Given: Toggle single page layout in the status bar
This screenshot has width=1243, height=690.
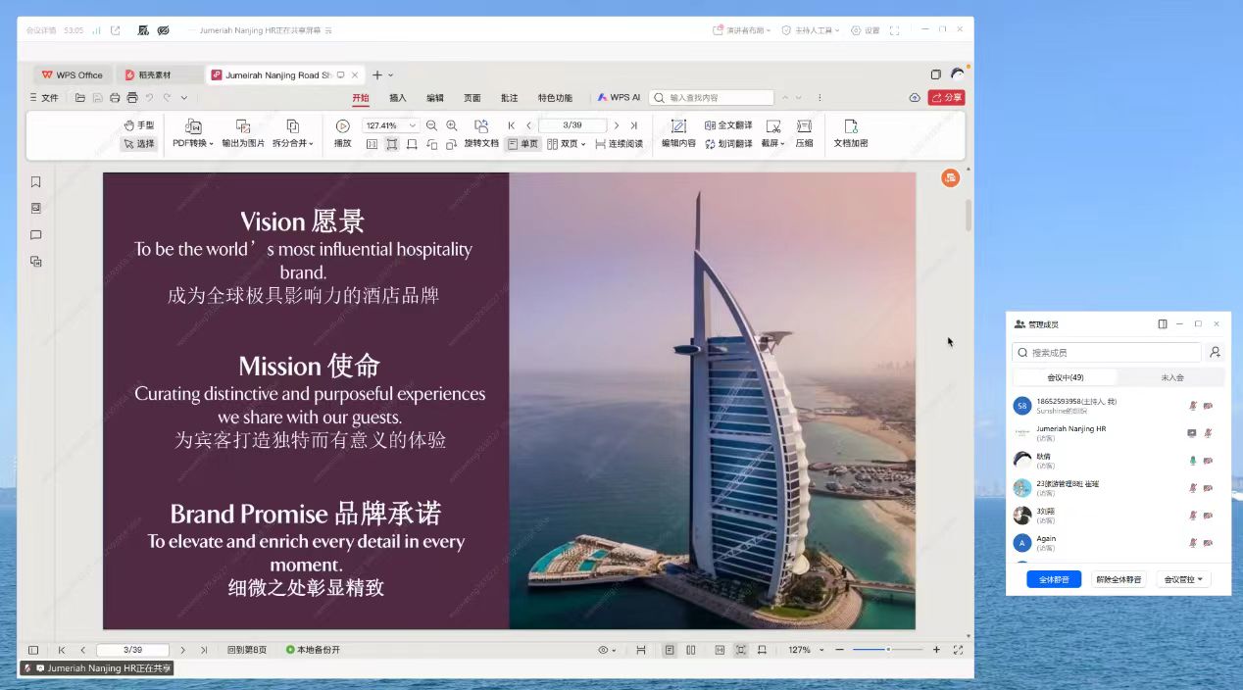Looking at the screenshot, I should click(x=670, y=650).
